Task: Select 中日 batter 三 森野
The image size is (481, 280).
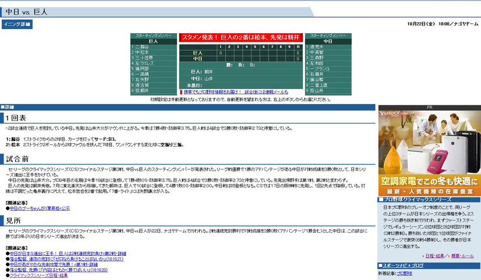Action: 328,58
